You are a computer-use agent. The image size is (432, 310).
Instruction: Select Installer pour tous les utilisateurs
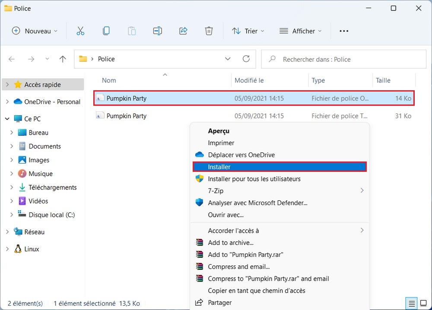(254, 179)
